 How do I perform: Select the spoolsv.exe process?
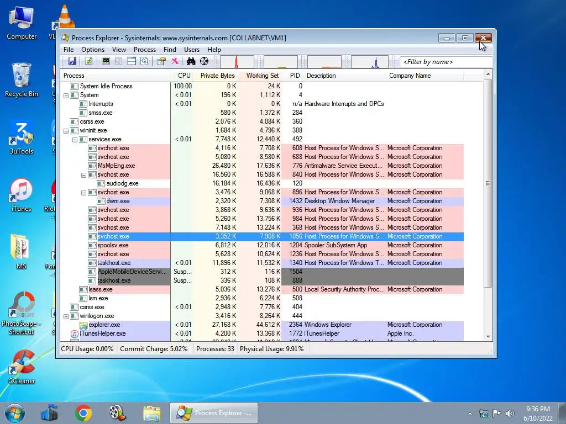point(262,245)
